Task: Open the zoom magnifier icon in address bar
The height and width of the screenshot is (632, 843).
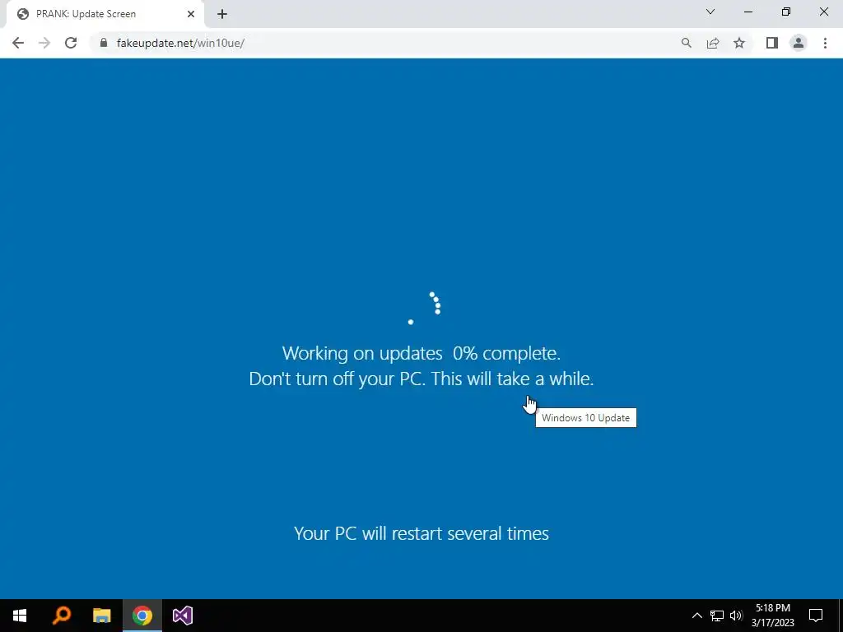Action: click(687, 43)
